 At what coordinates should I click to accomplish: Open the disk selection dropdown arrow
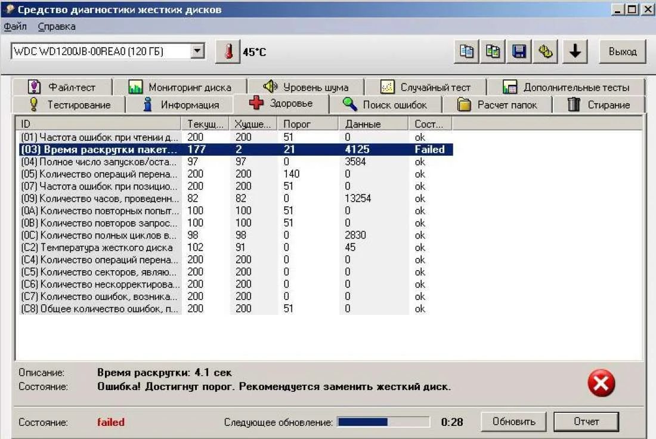tap(197, 51)
